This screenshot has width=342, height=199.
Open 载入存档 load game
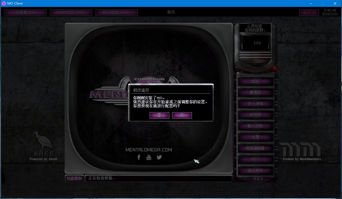[x=255, y=126]
